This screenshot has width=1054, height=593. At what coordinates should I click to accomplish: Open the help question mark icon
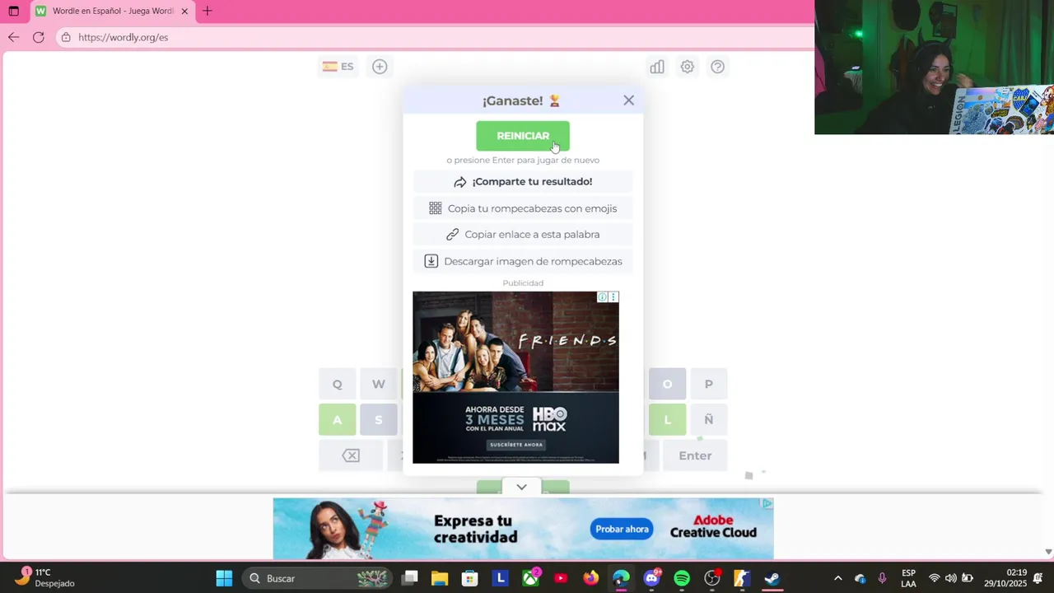[717, 67]
